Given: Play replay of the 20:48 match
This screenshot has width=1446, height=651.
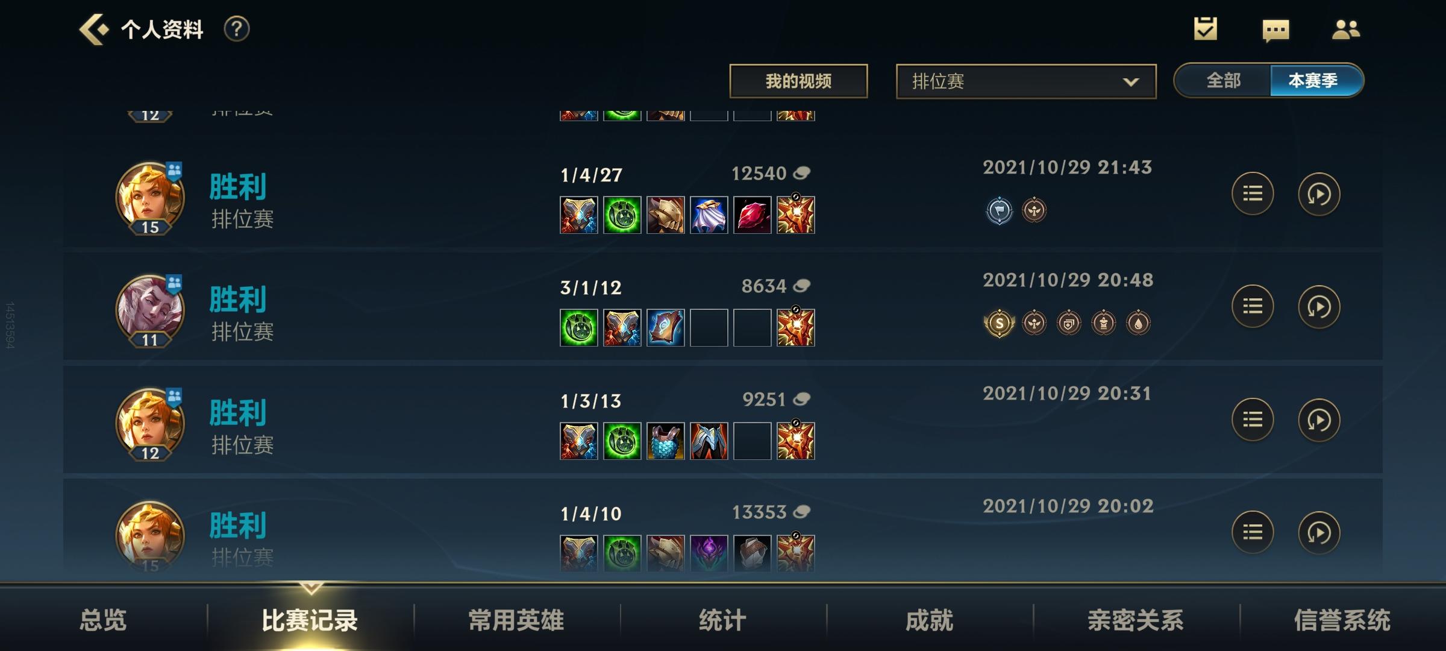Looking at the screenshot, I should (1319, 307).
